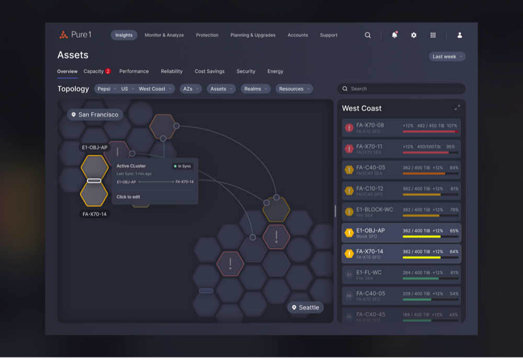Open the AZs dropdown

click(x=191, y=89)
